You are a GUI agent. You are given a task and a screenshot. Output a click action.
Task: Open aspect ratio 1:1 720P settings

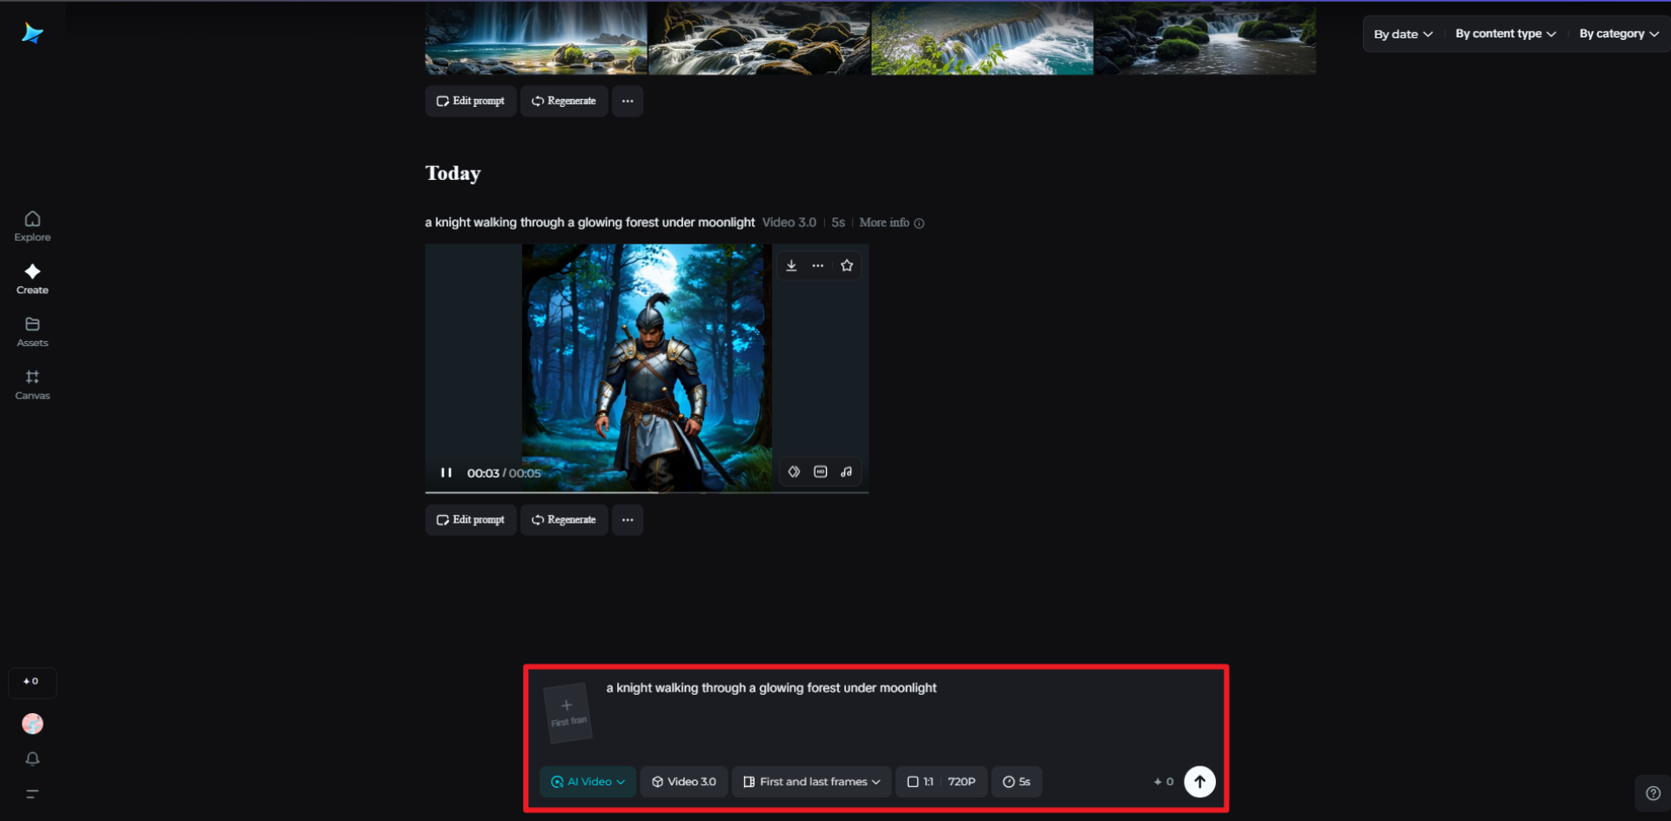pos(942,782)
